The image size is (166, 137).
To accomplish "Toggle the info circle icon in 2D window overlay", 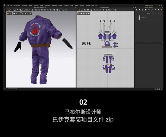I will coord(84,14).
